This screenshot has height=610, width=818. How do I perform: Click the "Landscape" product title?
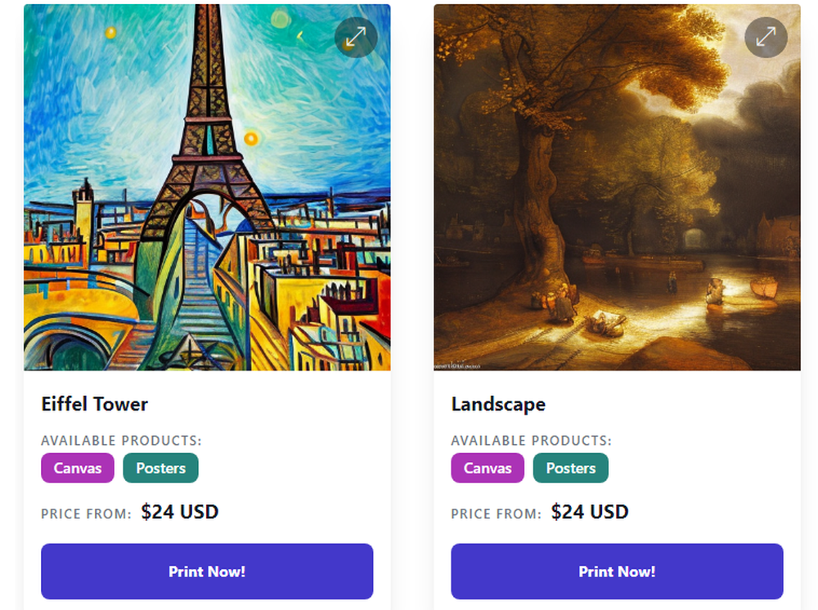click(498, 404)
